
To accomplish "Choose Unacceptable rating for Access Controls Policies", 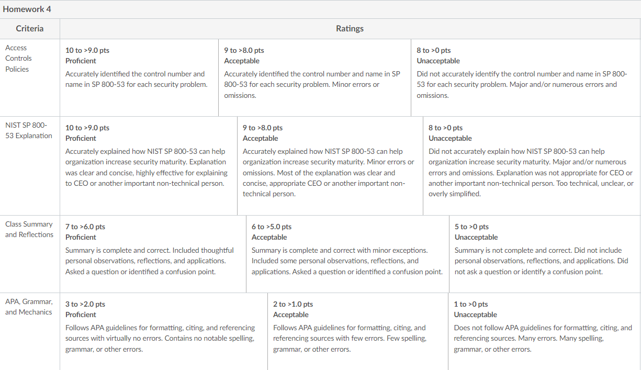I will [x=526, y=77].
